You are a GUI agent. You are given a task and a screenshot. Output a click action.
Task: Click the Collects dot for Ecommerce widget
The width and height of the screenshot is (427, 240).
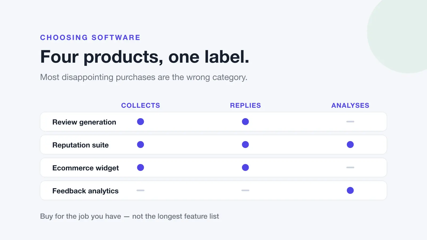[x=140, y=167]
